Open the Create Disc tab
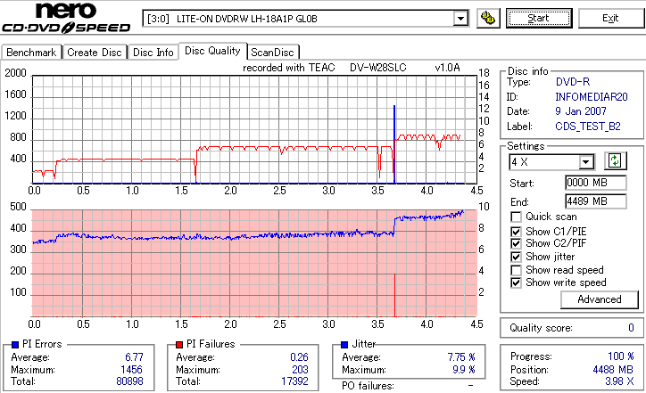The image size is (646, 393). (x=95, y=53)
